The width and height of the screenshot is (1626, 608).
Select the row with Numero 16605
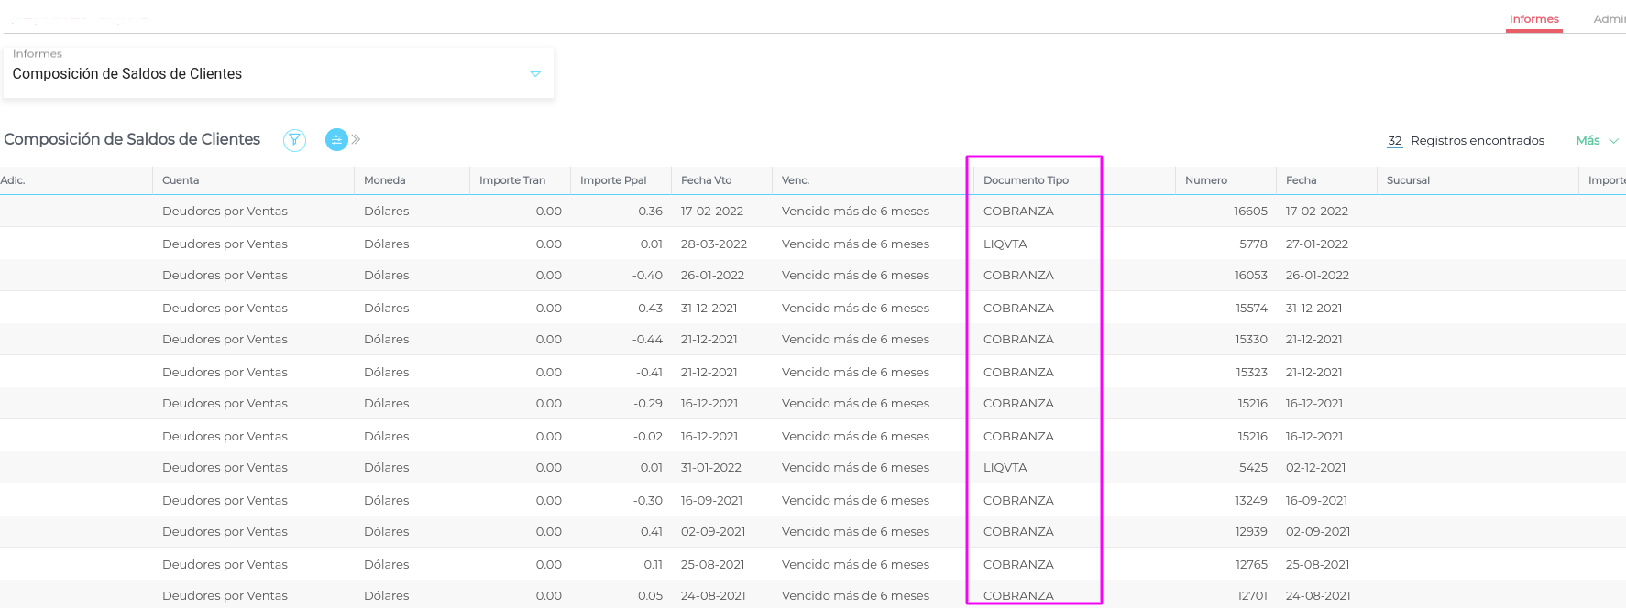point(1250,212)
